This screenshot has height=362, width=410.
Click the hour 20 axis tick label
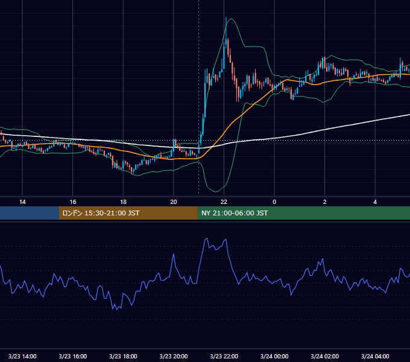(x=174, y=202)
